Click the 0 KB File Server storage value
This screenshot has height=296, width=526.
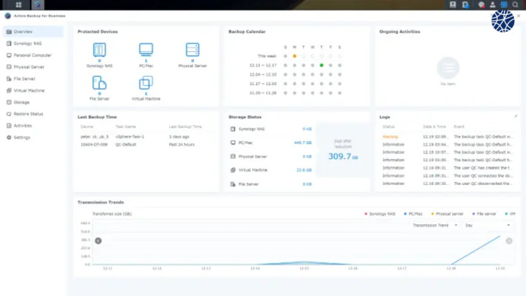[x=307, y=184]
